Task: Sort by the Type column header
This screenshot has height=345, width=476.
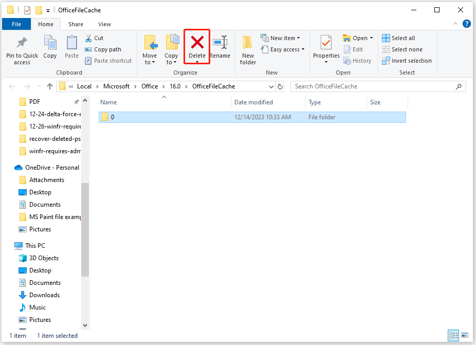Action: pos(336,102)
